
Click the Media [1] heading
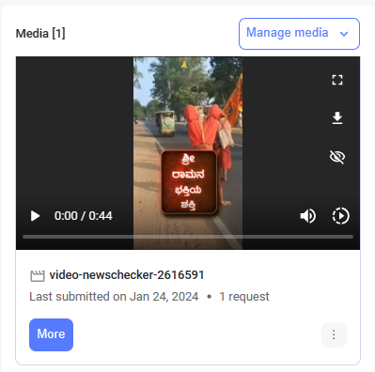tap(40, 34)
